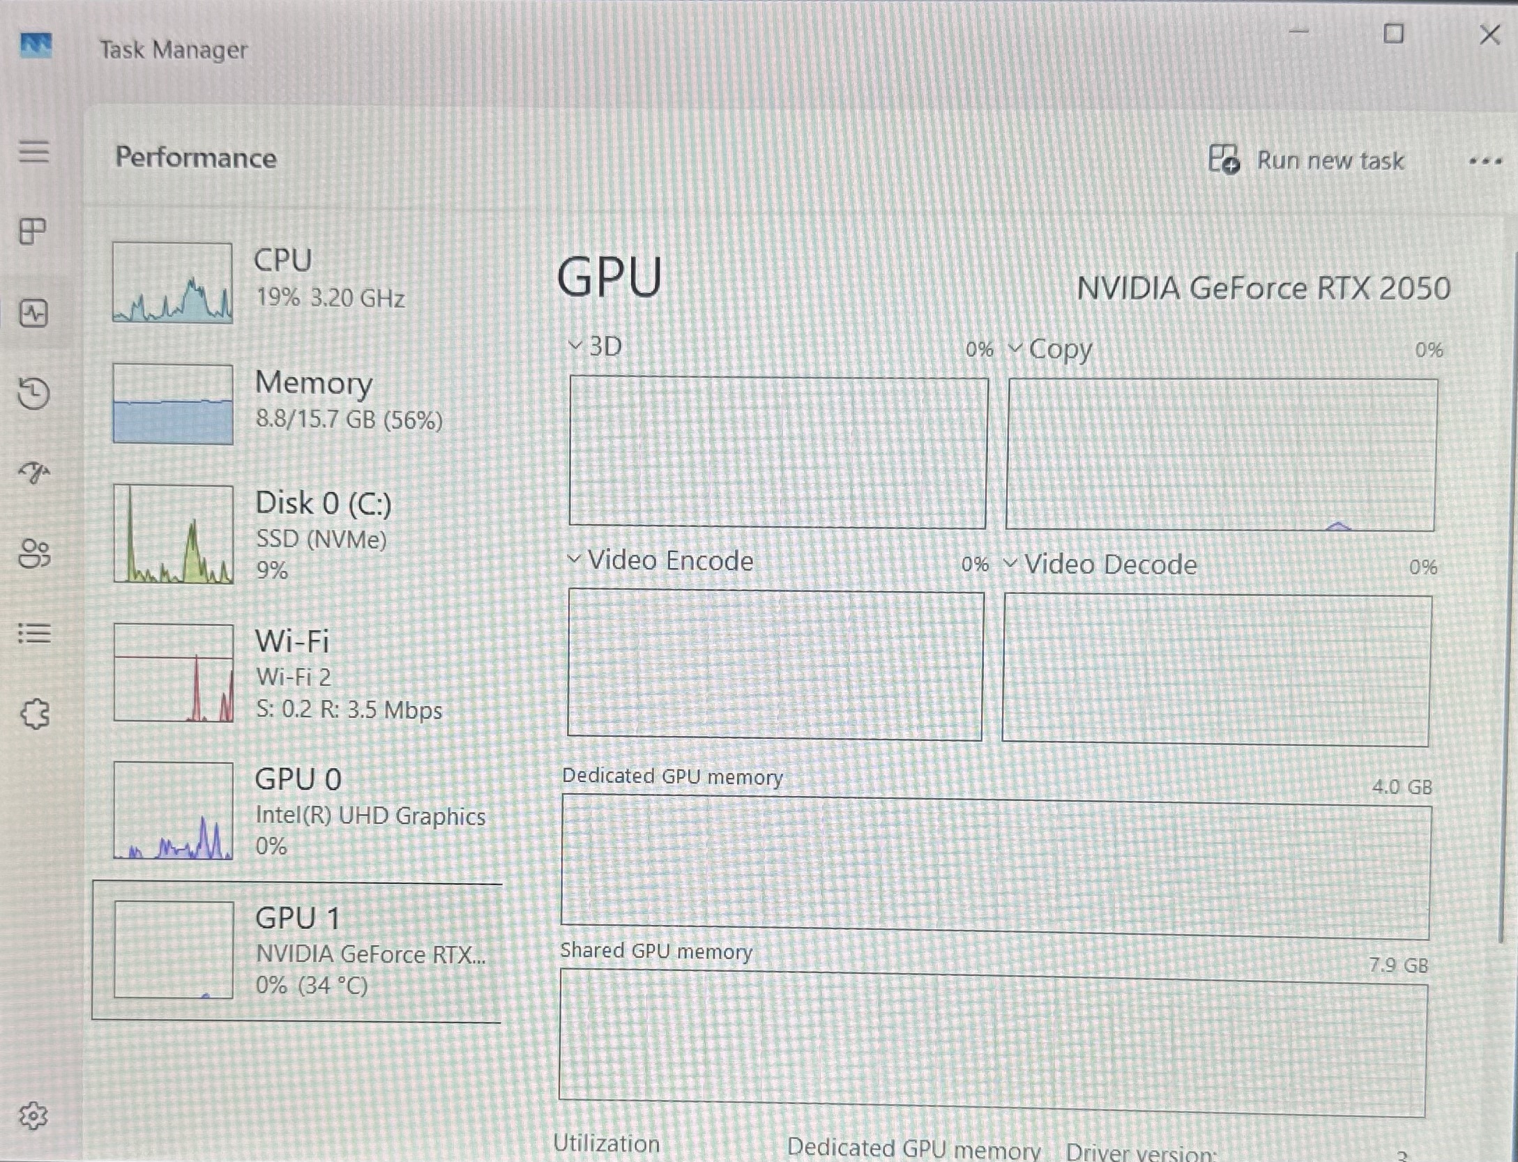Image resolution: width=1518 pixels, height=1162 pixels.
Task: Open the Startup apps page icon
Action: pos(33,473)
